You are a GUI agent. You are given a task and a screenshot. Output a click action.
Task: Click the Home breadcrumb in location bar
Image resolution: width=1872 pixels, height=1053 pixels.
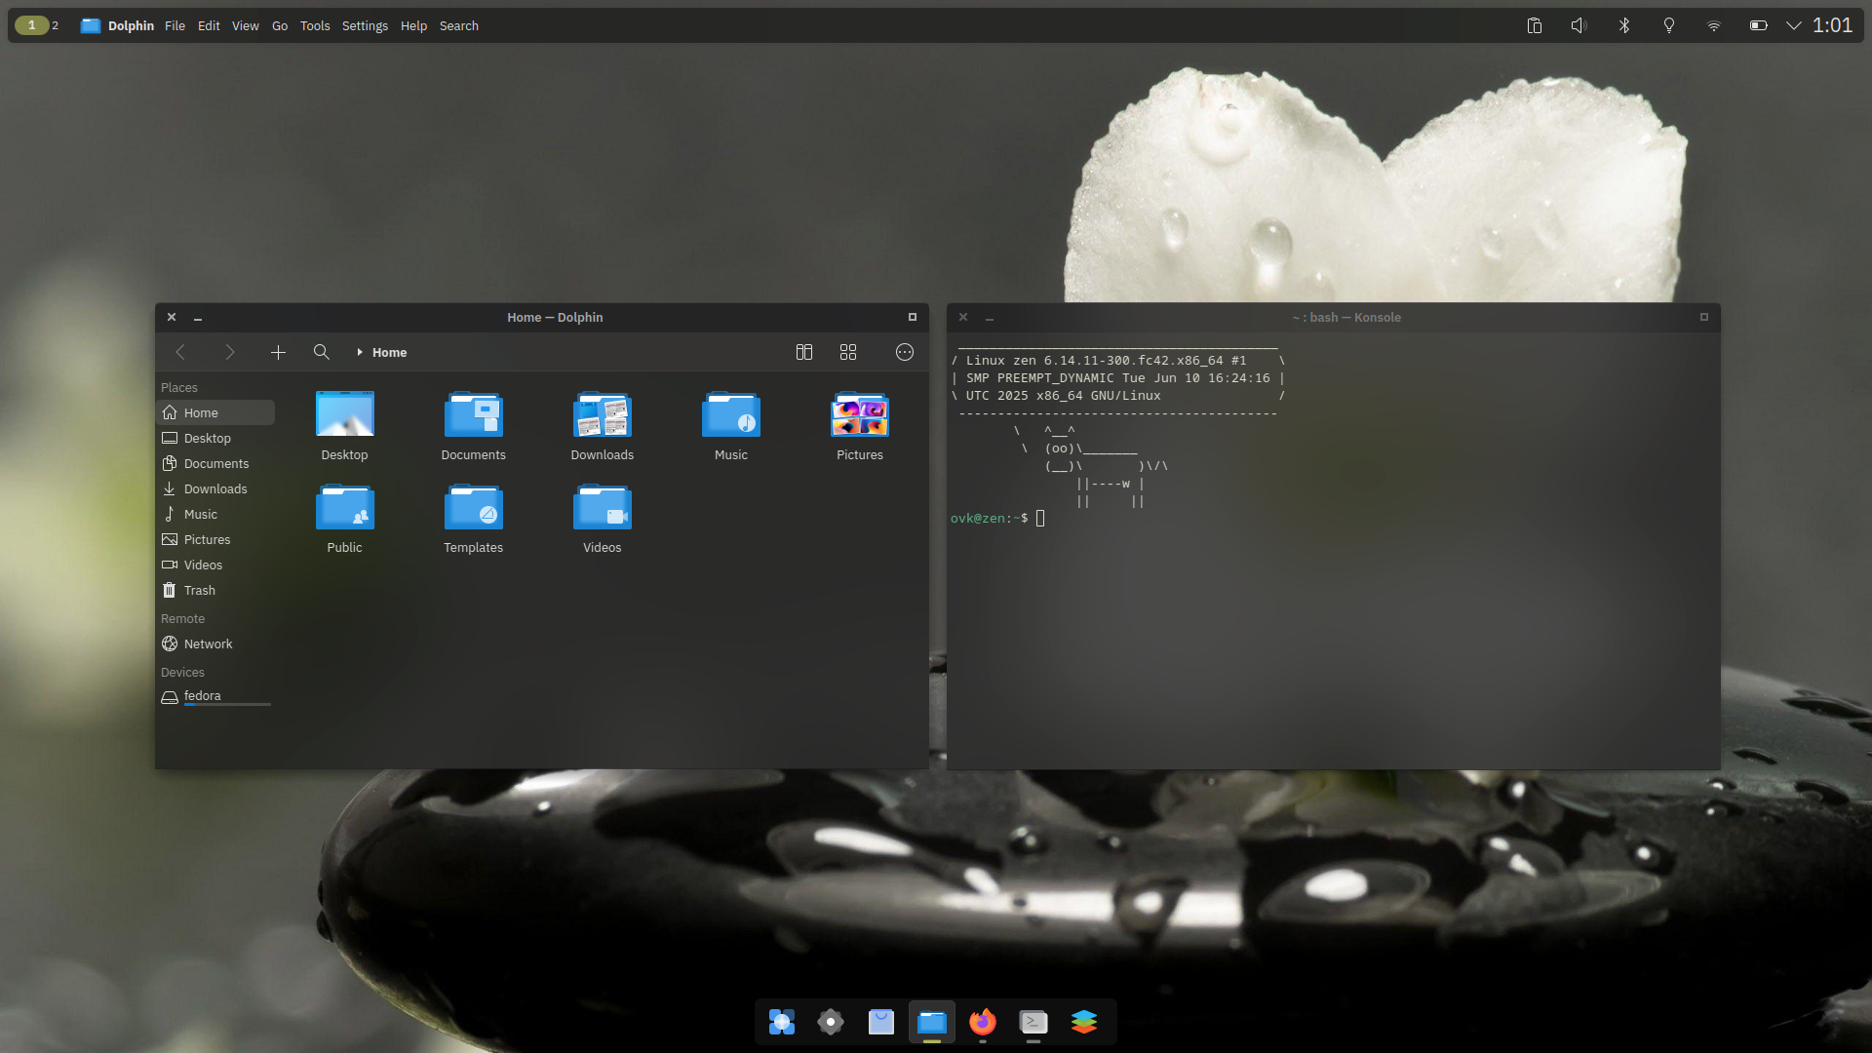point(389,352)
